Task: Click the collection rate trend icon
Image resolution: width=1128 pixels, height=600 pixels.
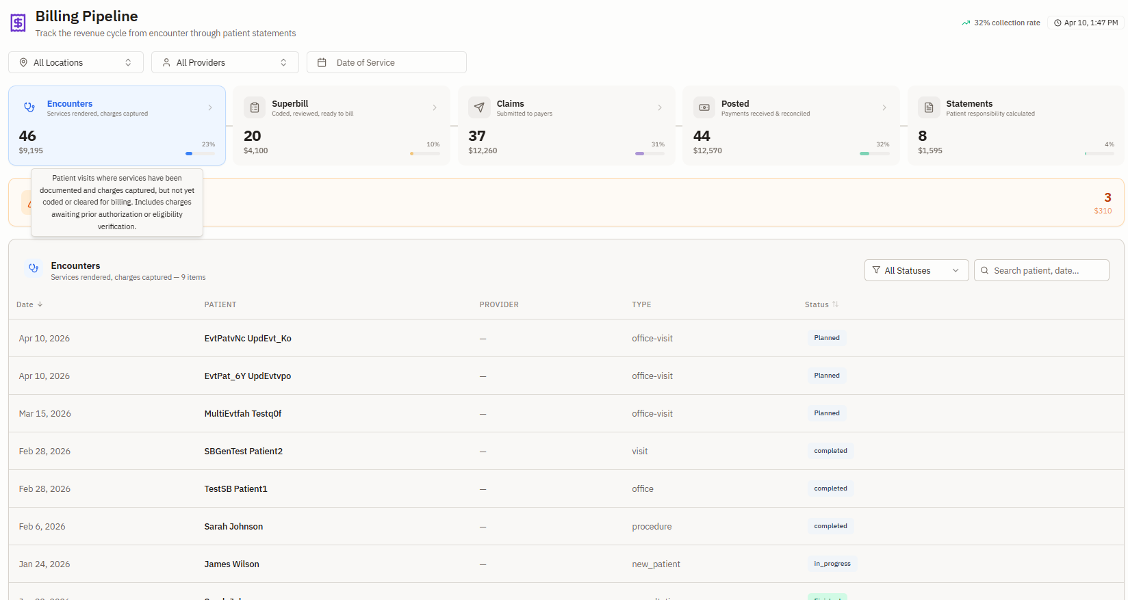Action: [x=966, y=23]
